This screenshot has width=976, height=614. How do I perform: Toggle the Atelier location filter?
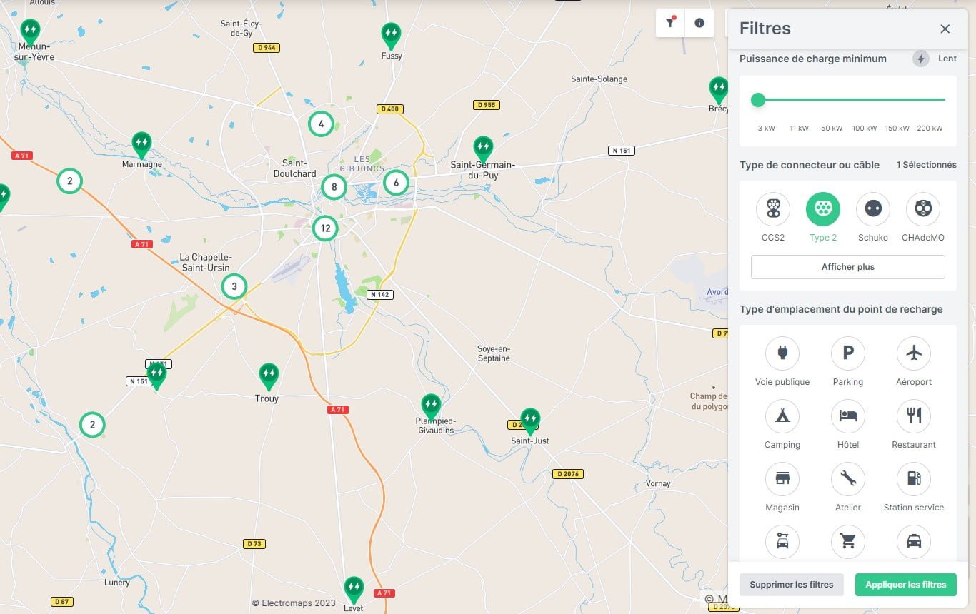[847, 479]
